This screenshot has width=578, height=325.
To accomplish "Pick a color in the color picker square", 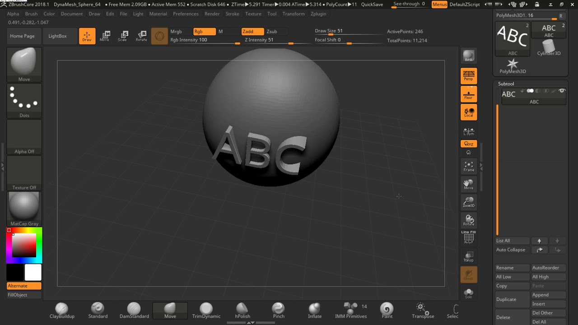I will tap(24, 246).
